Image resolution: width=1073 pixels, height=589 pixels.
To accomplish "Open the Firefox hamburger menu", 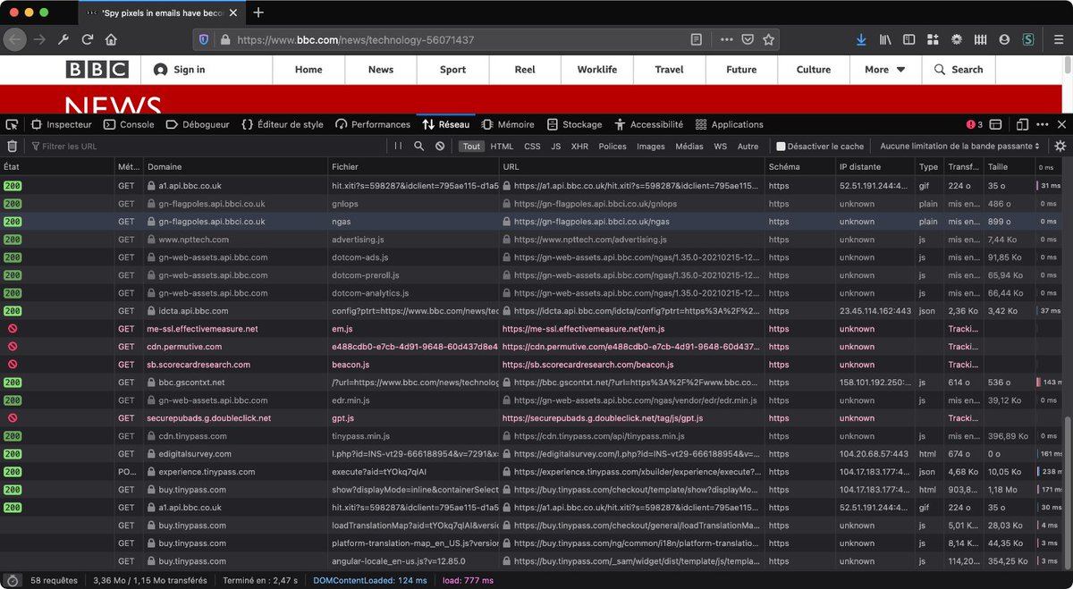I will [1057, 39].
